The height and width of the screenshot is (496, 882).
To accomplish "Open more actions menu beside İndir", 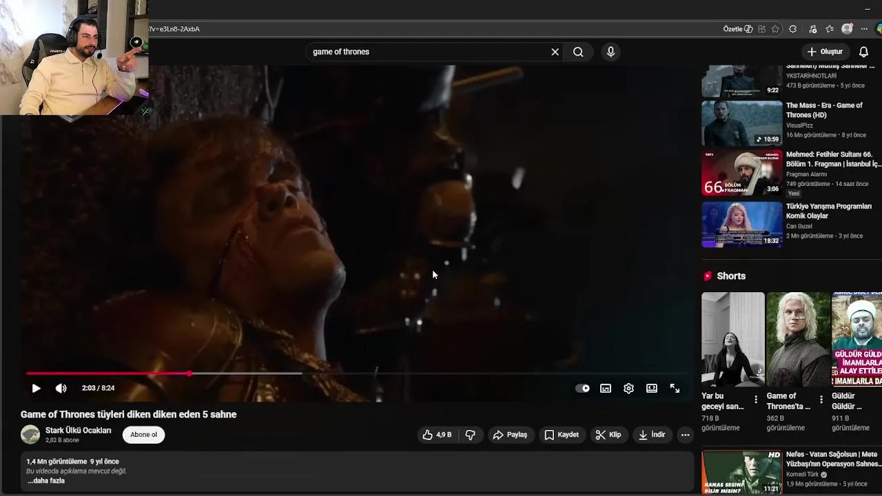I will 685,435.
